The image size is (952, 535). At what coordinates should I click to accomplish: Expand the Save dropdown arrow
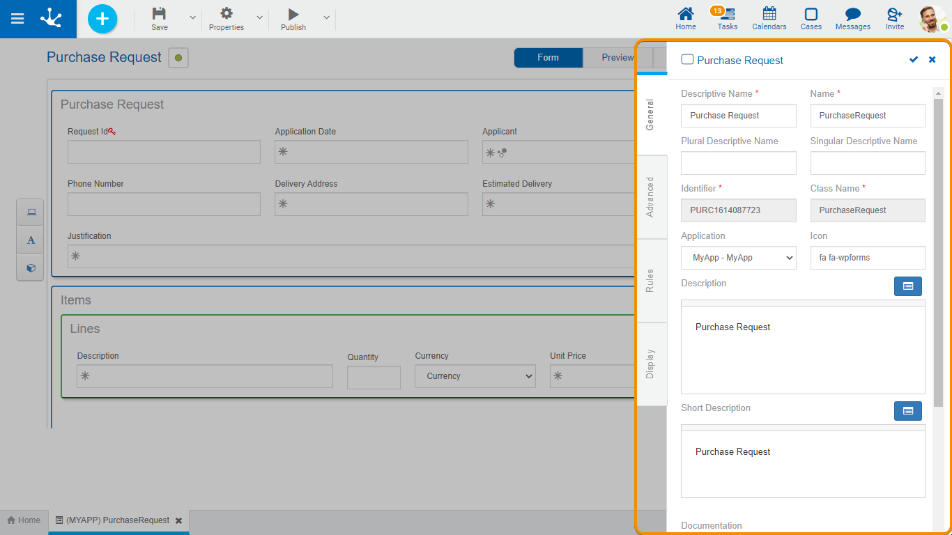coord(193,18)
